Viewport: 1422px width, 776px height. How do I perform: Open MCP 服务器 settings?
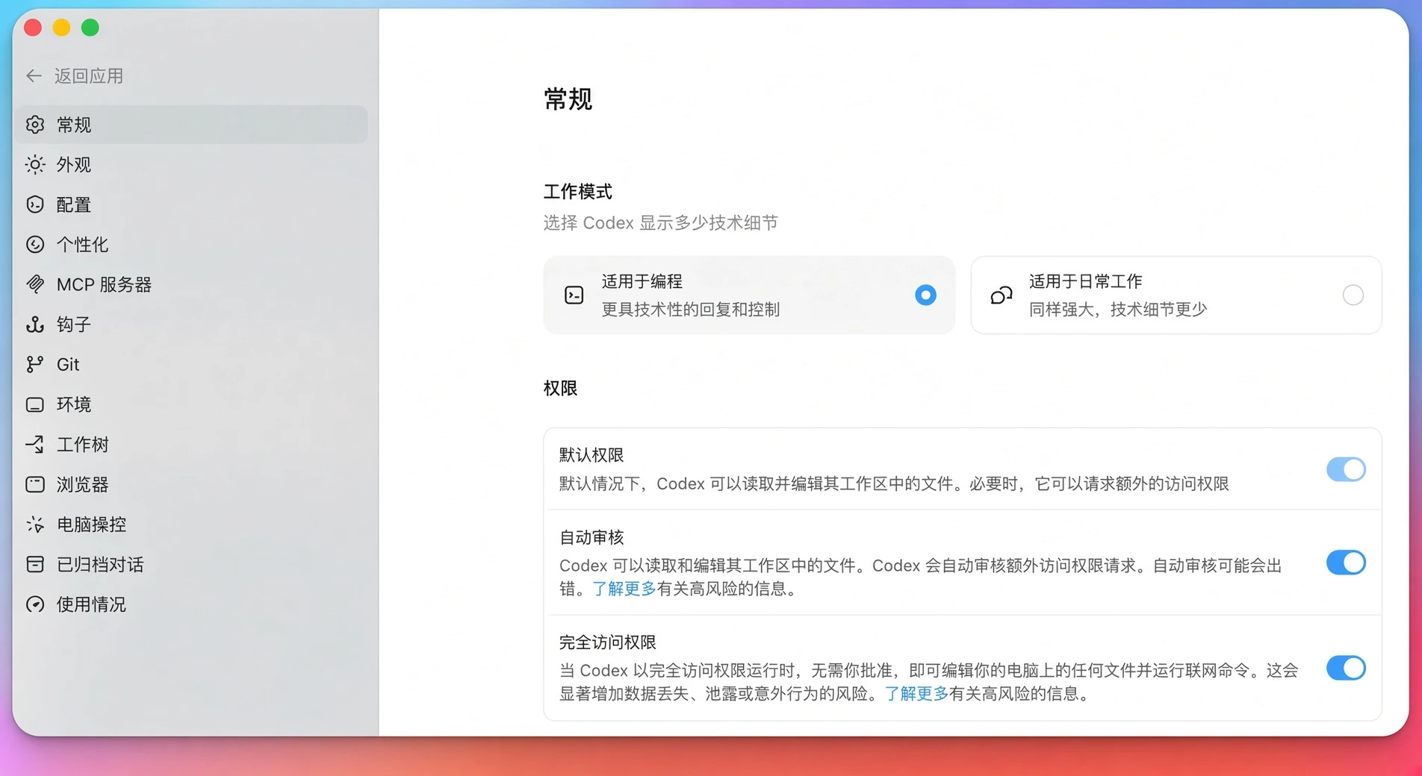191,284
